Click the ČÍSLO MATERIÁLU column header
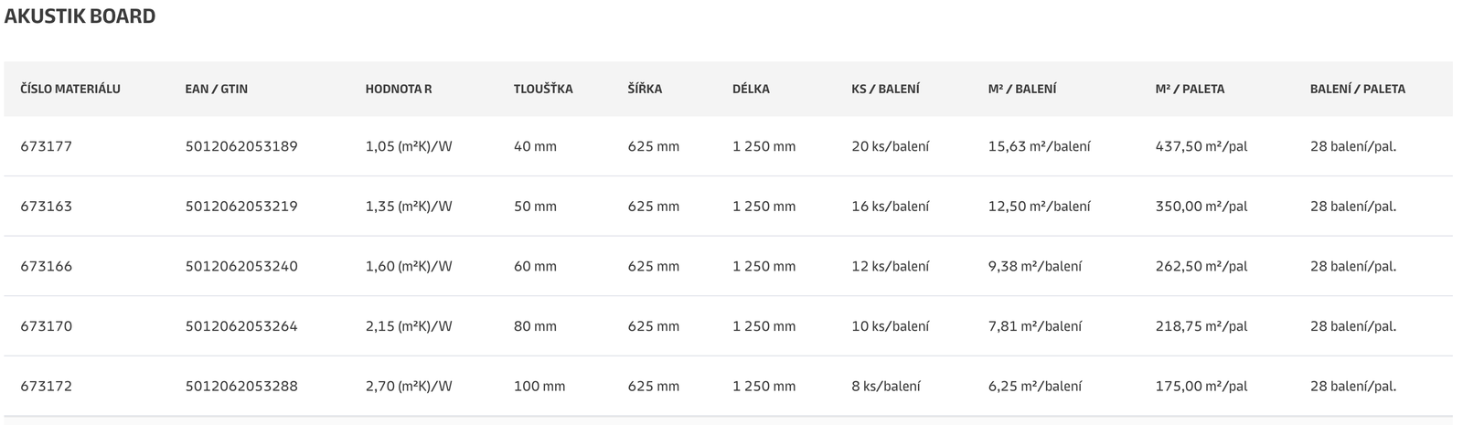 pos(70,90)
